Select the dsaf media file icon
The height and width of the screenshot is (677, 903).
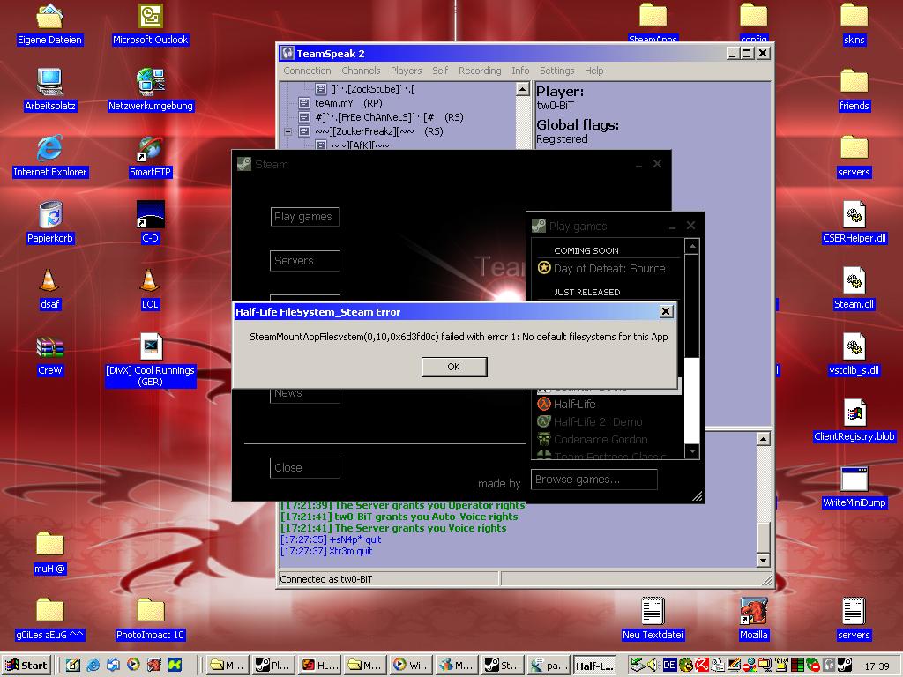tap(49, 289)
